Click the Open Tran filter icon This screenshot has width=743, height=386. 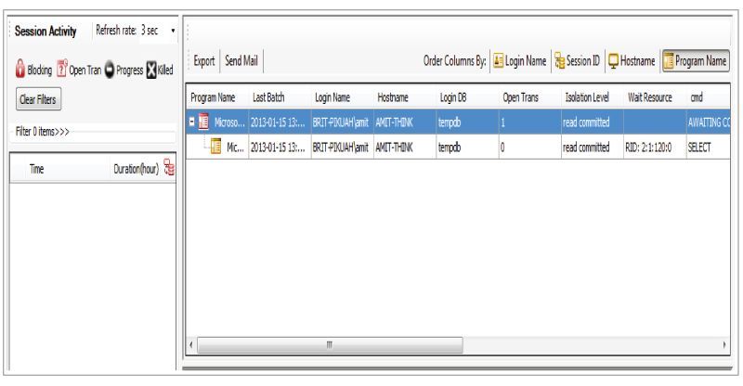pos(63,71)
